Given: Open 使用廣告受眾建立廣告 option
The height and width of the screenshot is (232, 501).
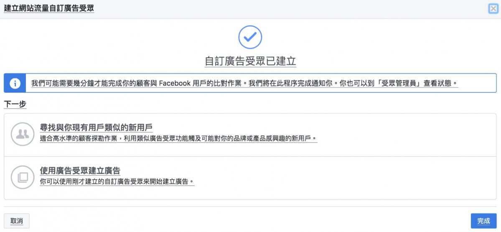Looking at the screenshot, I should (80, 171).
